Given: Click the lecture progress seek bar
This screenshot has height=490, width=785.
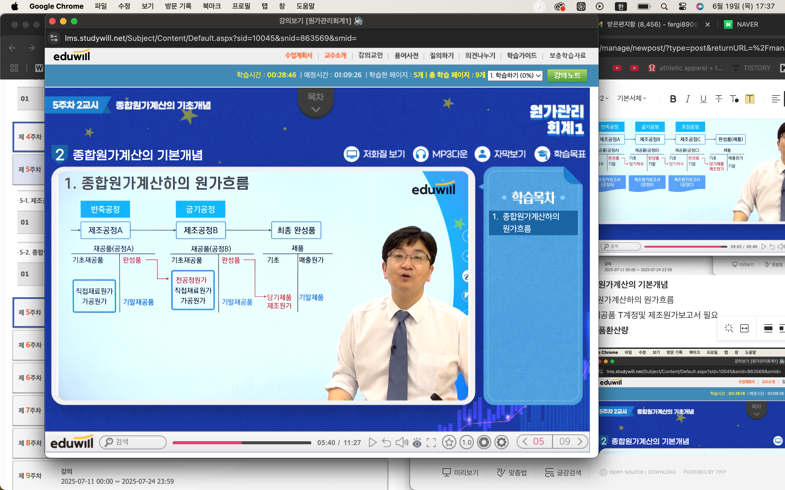Looking at the screenshot, I should click(242, 442).
